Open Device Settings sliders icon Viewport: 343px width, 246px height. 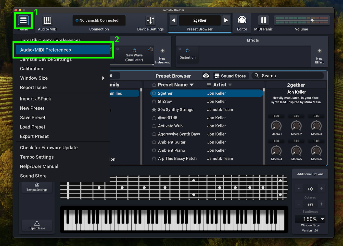150,20
